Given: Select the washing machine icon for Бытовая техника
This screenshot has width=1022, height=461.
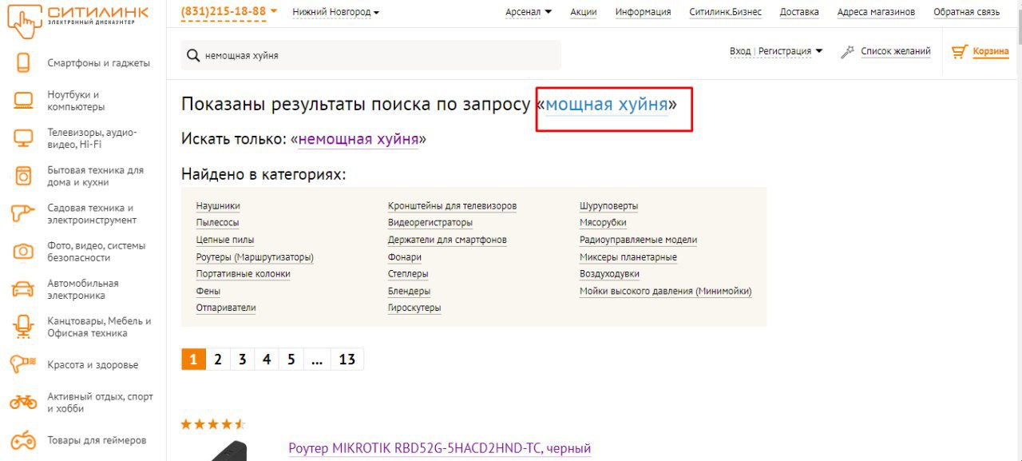Looking at the screenshot, I should [x=23, y=176].
